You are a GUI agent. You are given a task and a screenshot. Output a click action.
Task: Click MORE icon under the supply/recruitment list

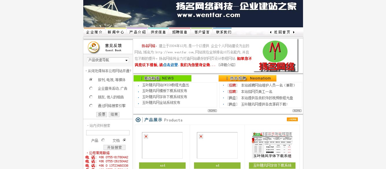[297, 111]
